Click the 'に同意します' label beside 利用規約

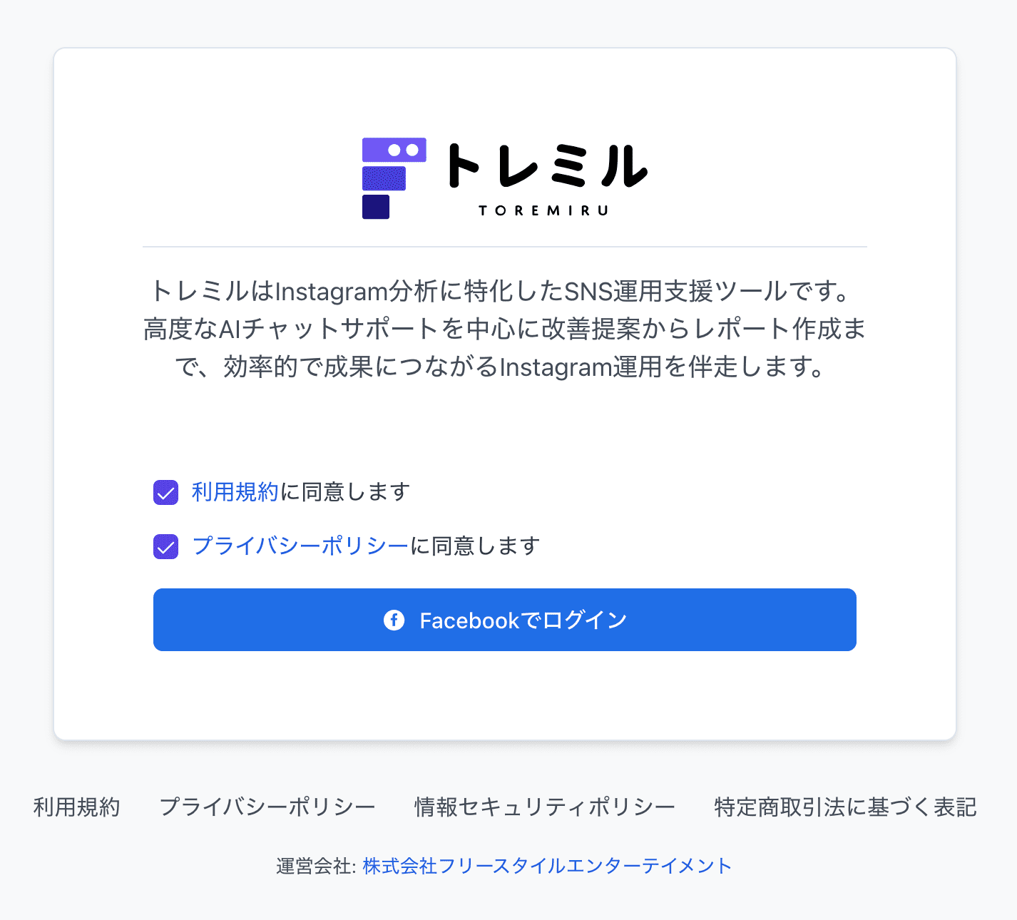click(x=345, y=492)
